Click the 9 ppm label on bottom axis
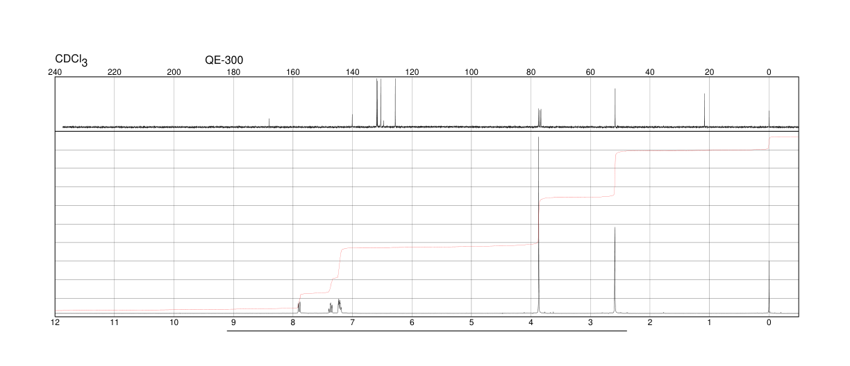This screenshot has height=366, width=850. tap(233, 322)
